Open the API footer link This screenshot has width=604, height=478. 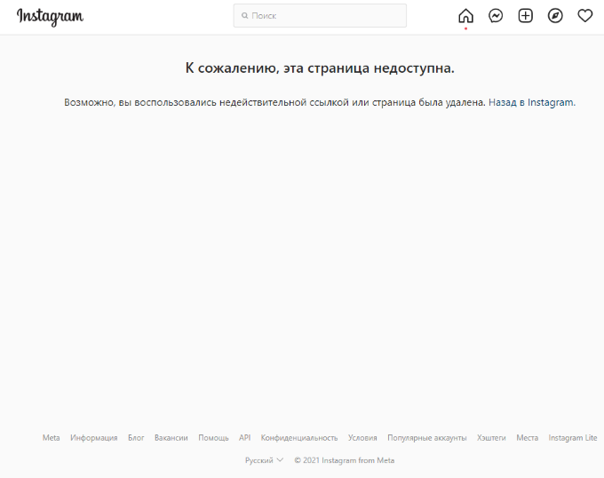coord(244,438)
